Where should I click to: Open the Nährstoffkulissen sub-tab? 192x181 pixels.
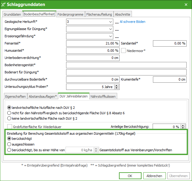tap(103, 96)
